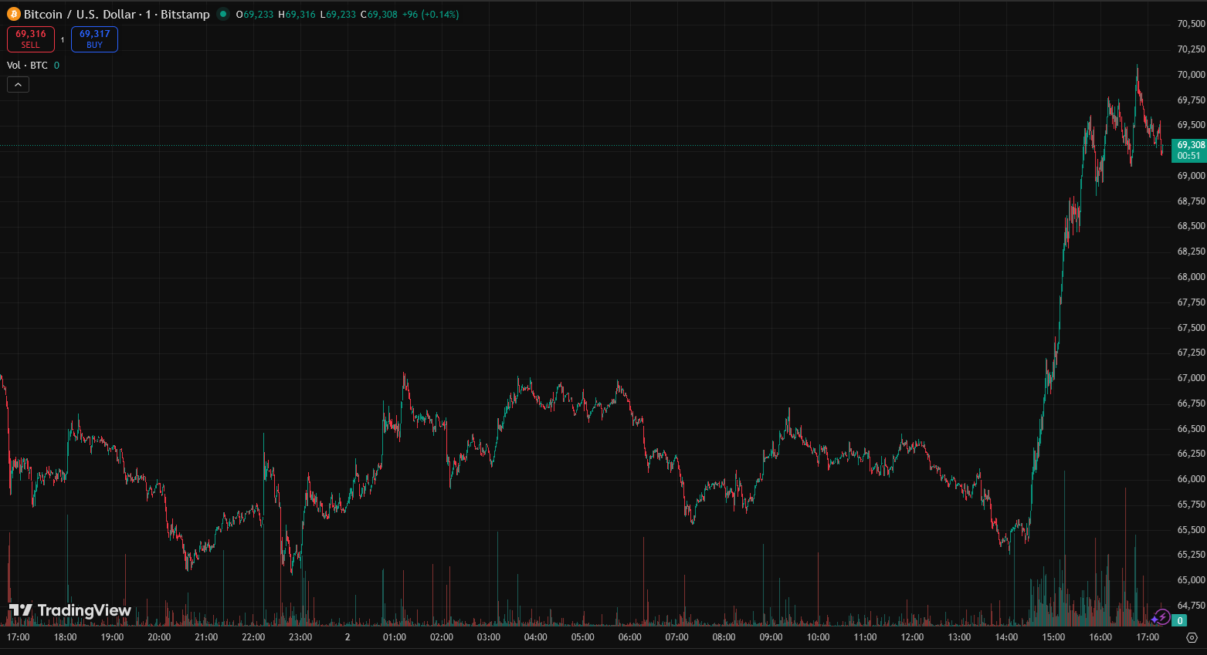Click the 70,250 price axis label
The width and height of the screenshot is (1207, 655).
1191,49
